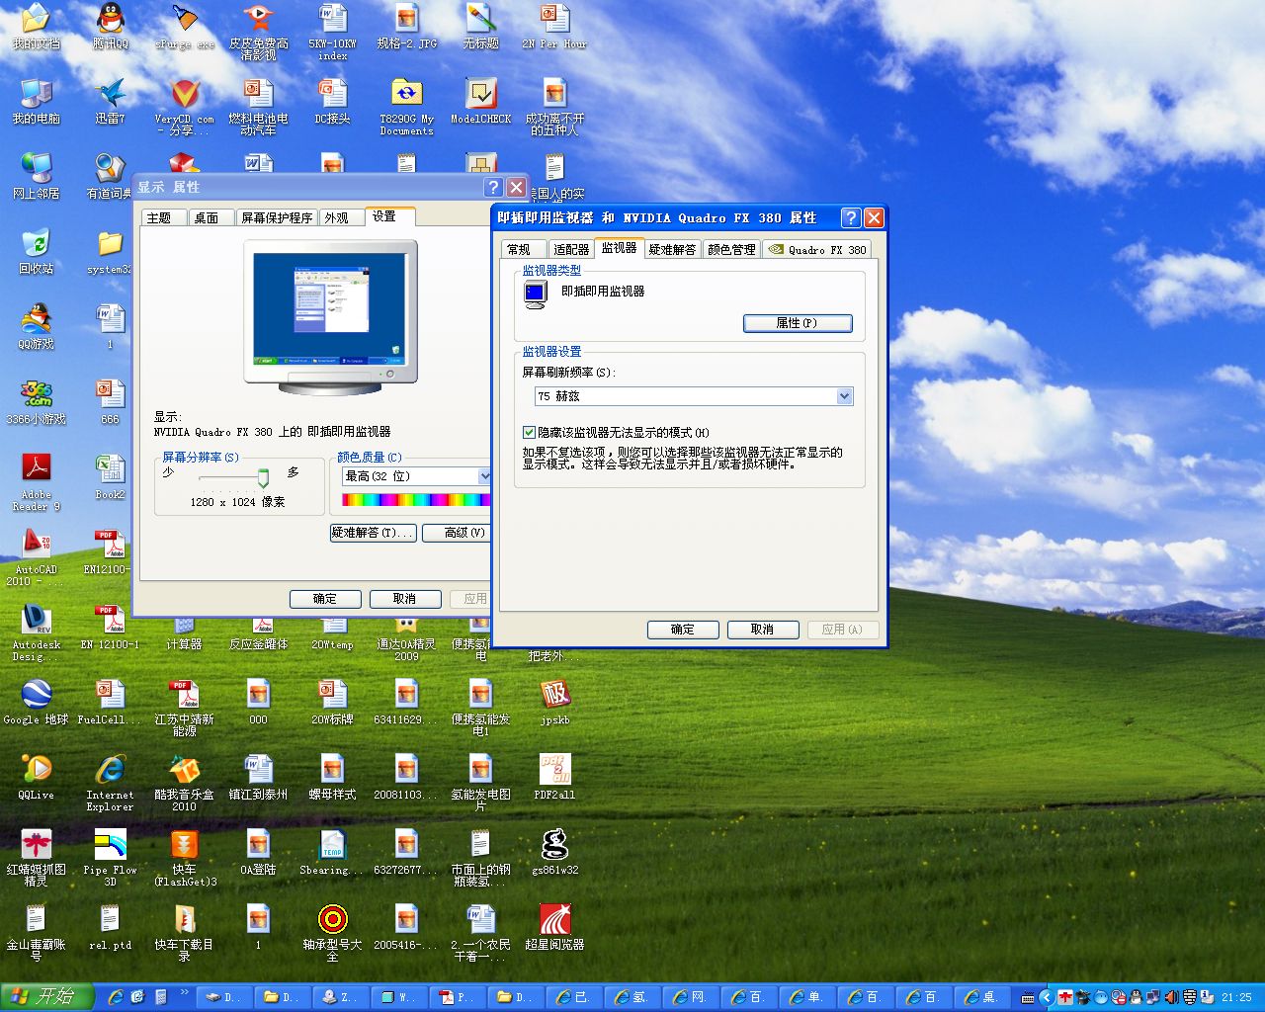This screenshot has width=1265, height=1012.
Task: Click the monitor preview image in 显示 属性
Action: [331, 316]
